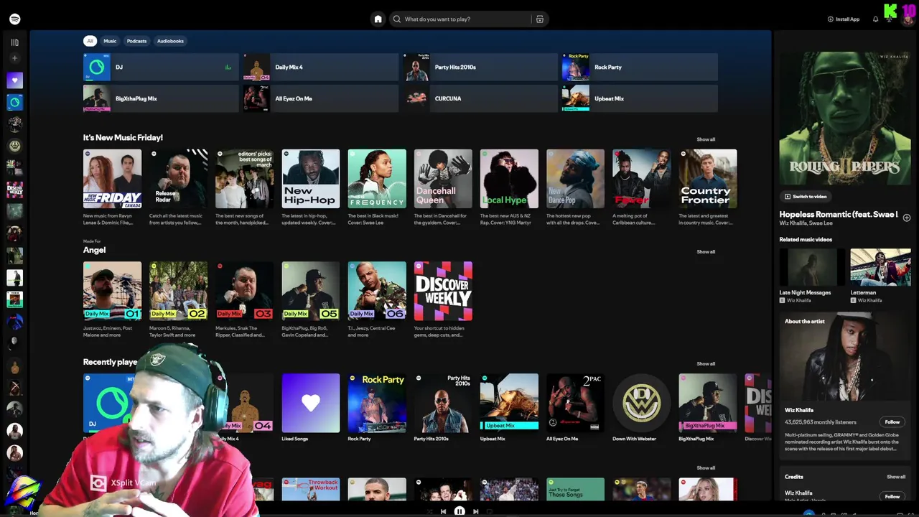The height and width of the screenshot is (517, 919).
Task: Open notifications bell
Action: pos(875,19)
